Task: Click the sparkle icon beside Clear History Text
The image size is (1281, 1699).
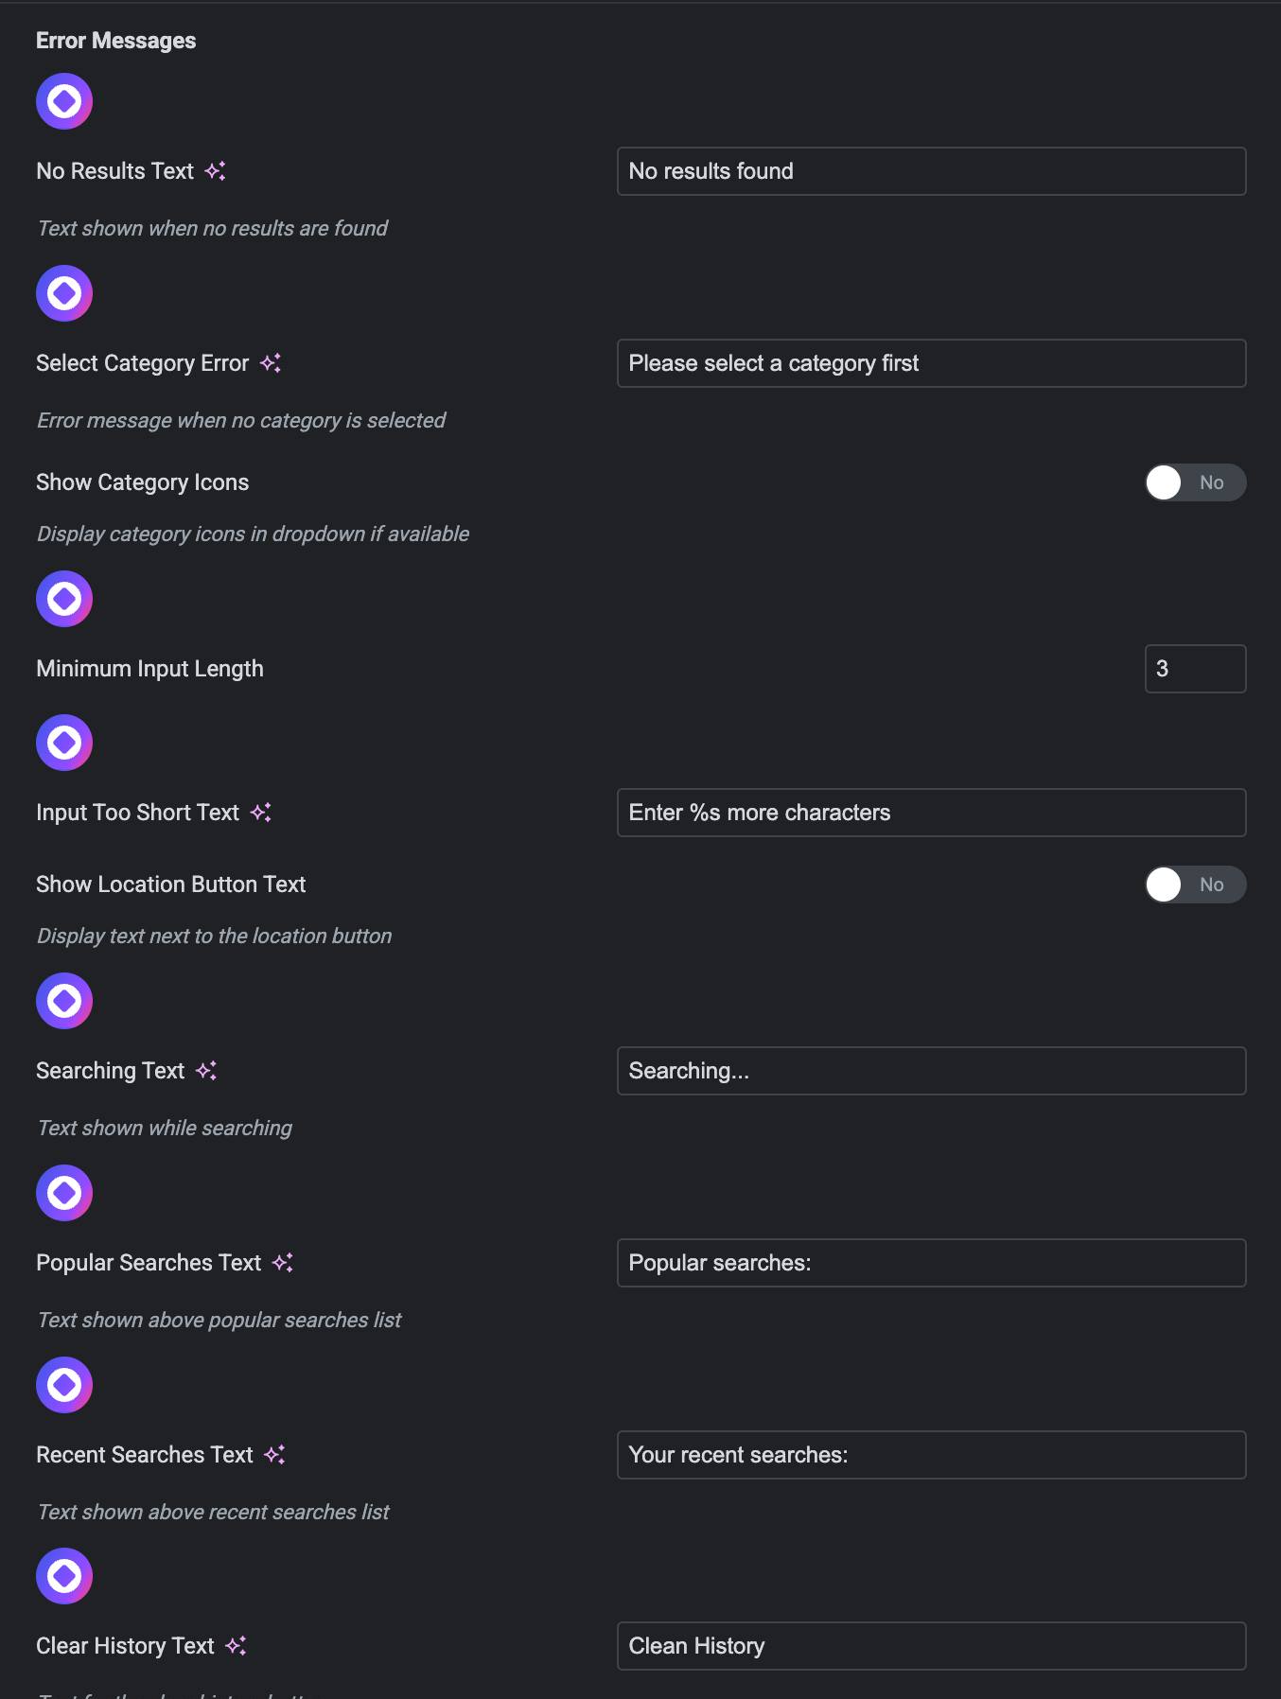Action: click(x=237, y=1646)
